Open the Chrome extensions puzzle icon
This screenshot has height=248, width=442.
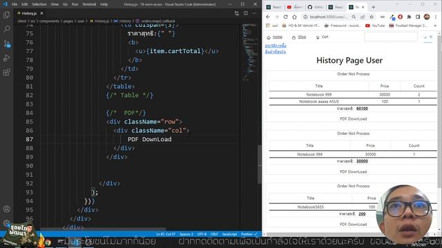click(x=409, y=17)
